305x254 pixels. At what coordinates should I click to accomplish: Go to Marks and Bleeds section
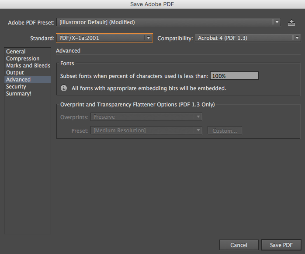pyautogui.click(x=28, y=66)
